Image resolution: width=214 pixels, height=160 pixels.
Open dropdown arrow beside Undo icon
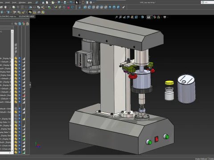74,3
